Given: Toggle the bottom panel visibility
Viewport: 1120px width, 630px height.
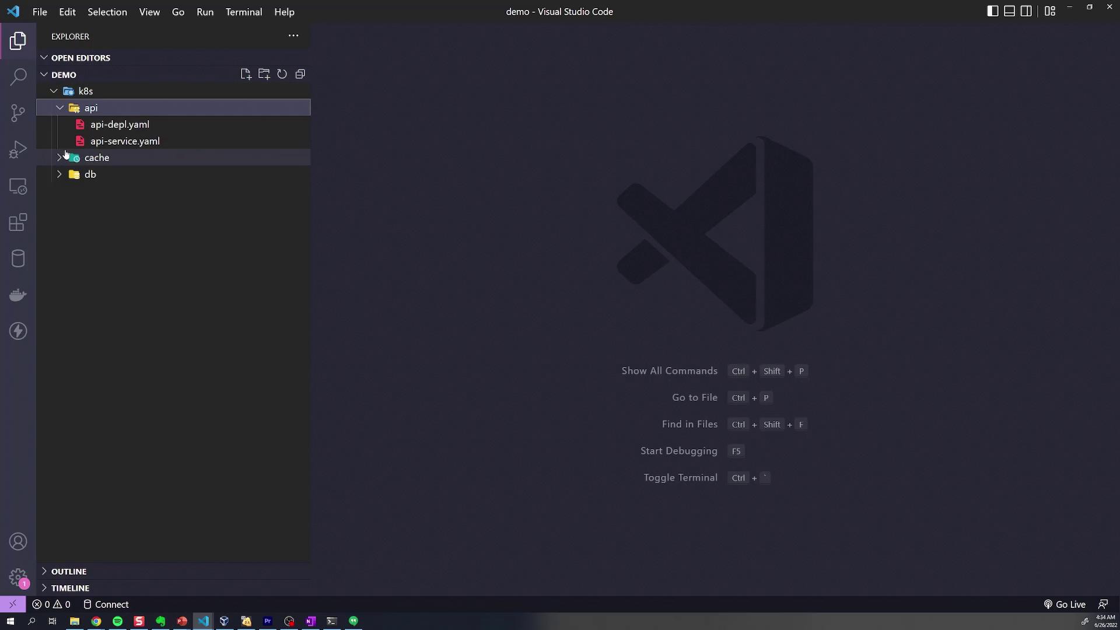Looking at the screenshot, I should (1009, 11).
